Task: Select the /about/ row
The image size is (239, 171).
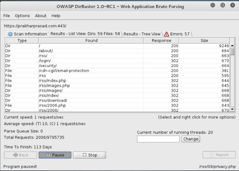Action: point(117,51)
